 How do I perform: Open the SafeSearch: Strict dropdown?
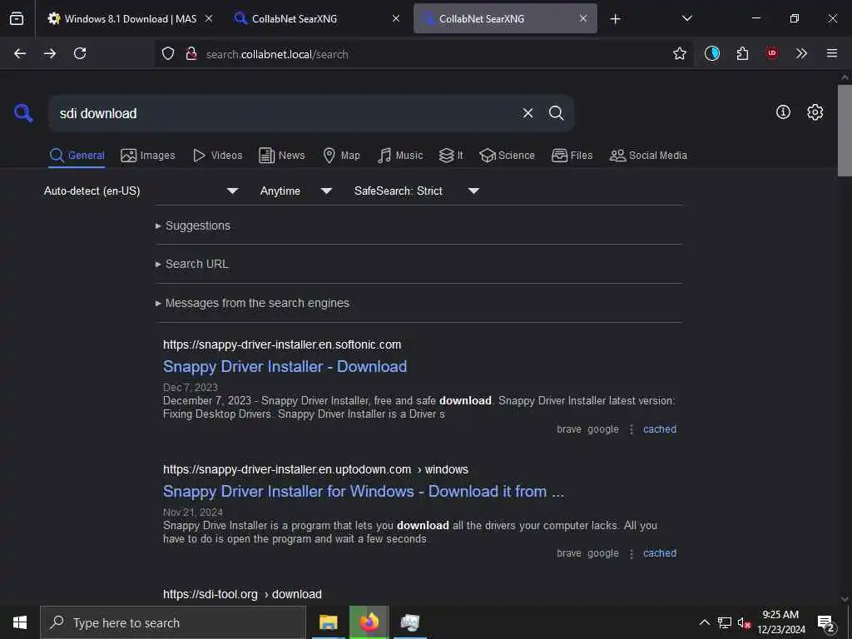coord(417,191)
